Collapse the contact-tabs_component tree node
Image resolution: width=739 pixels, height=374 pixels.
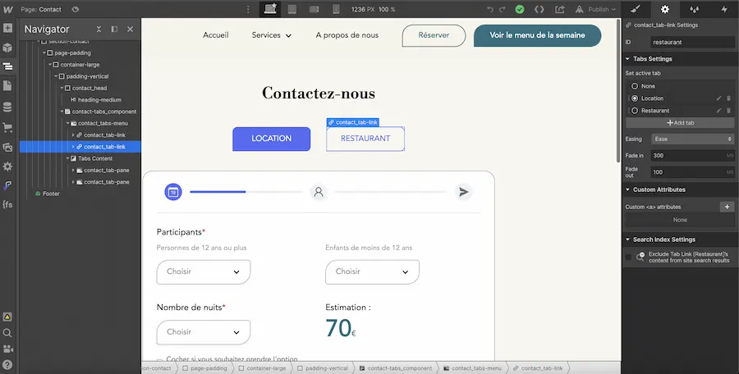[62, 112]
